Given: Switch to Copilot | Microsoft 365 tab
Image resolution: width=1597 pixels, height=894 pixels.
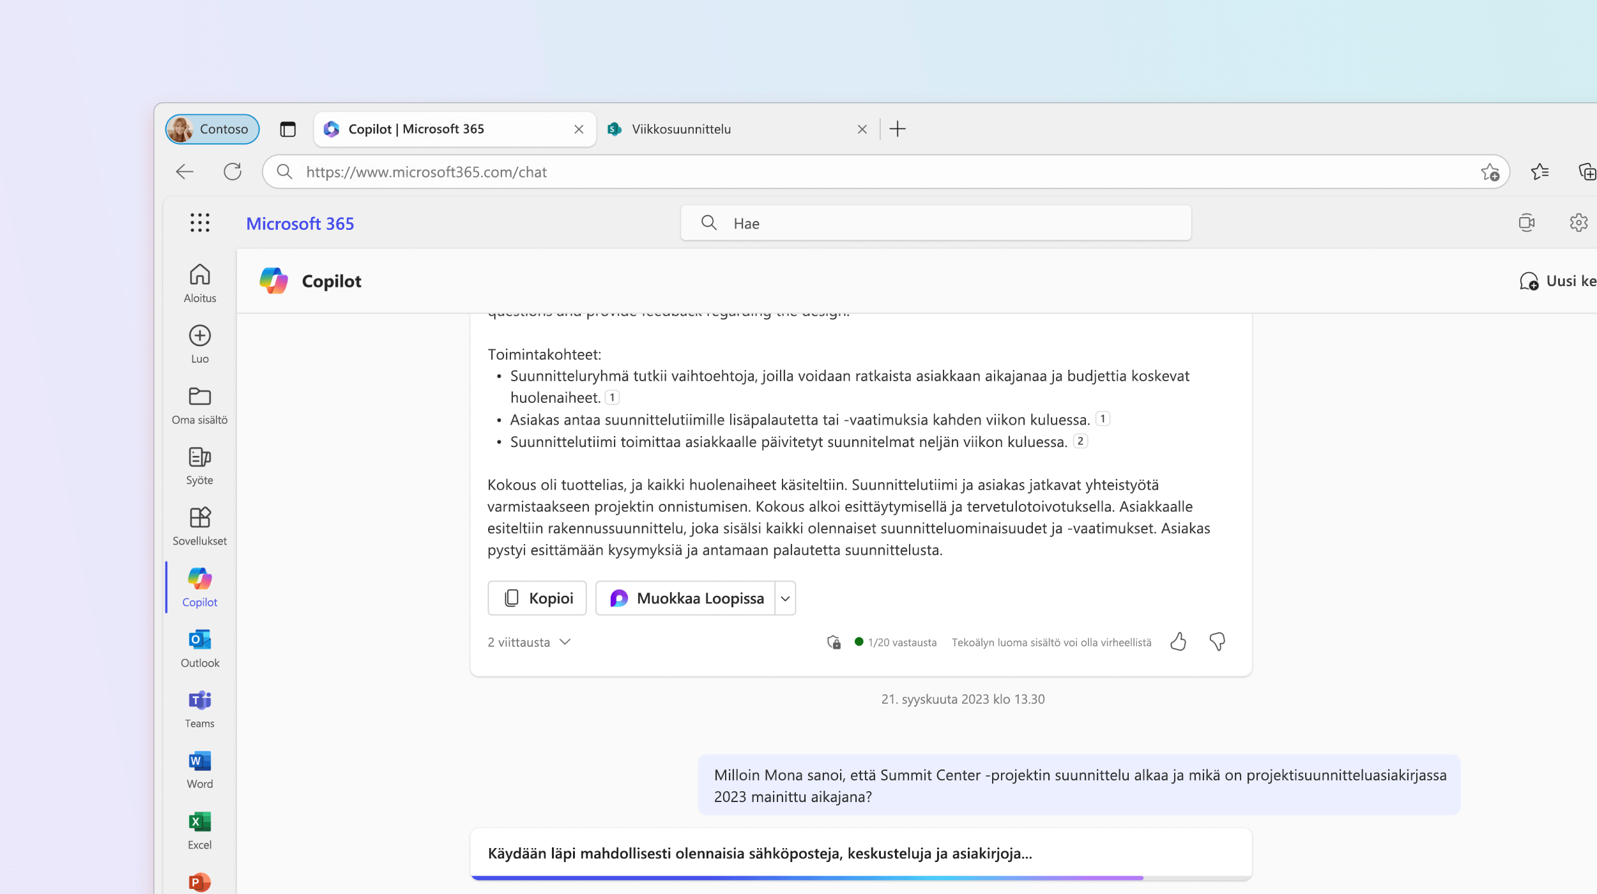Looking at the screenshot, I should pyautogui.click(x=455, y=129).
